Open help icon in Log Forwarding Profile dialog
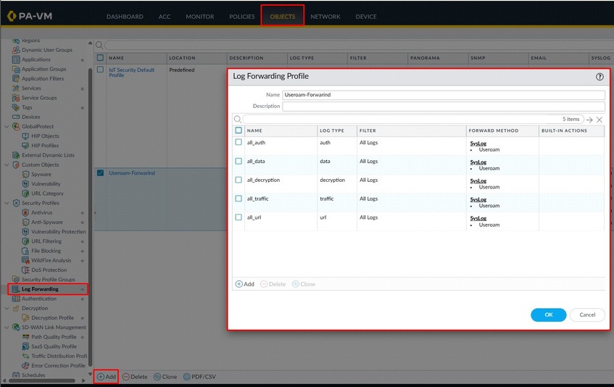Image resolution: width=614 pixels, height=387 pixels. [x=600, y=77]
